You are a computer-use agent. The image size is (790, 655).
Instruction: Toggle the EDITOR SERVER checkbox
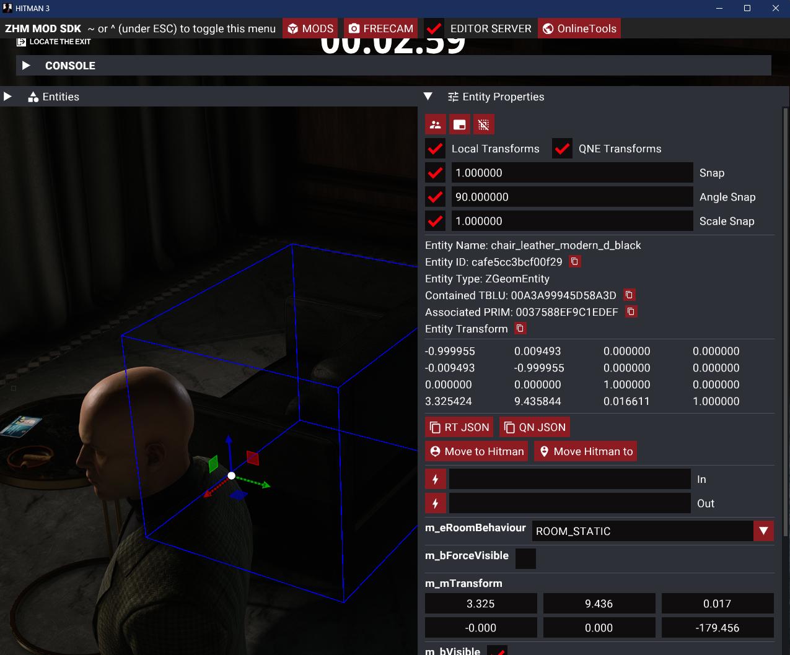tap(434, 28)
